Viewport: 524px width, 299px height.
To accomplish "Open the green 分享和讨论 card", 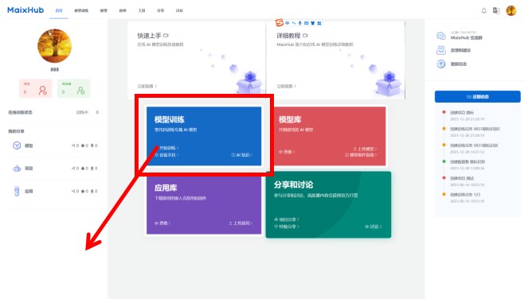I will (328, 204).
